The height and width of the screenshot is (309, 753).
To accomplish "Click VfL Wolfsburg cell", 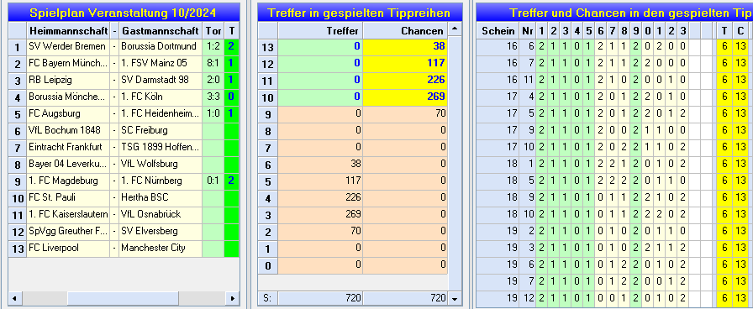I will tap(161, 164).
